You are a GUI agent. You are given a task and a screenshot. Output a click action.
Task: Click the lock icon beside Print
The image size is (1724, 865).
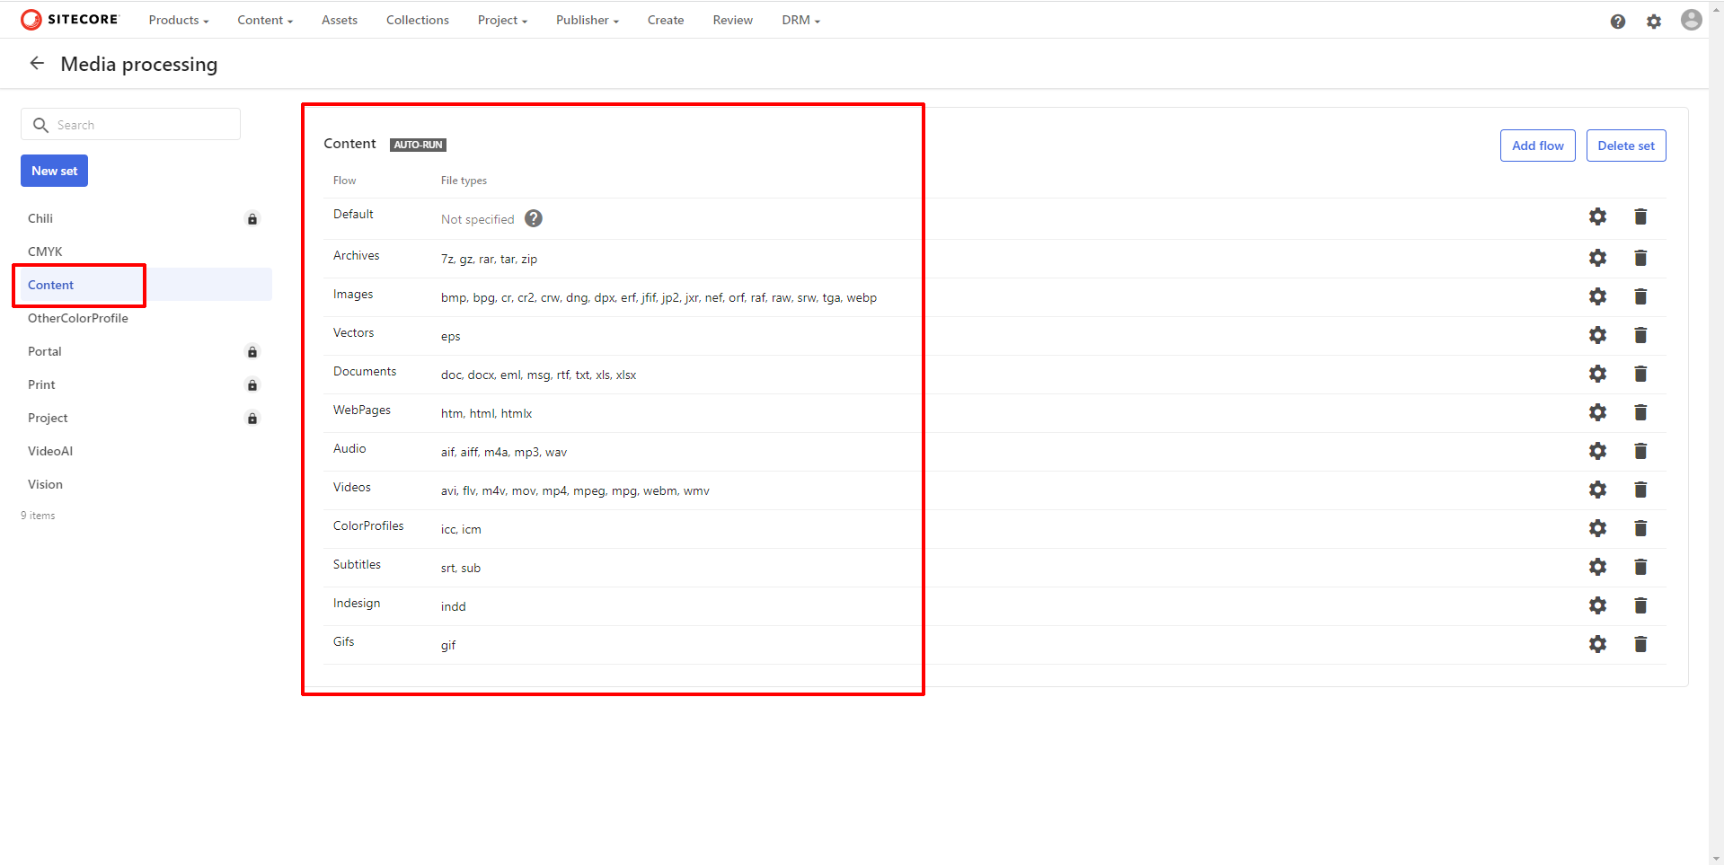(252, 385)
